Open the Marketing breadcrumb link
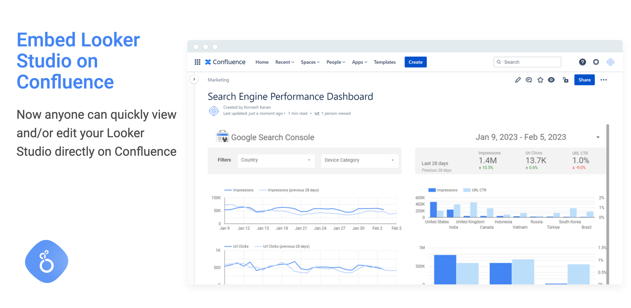 click(218, 80)
